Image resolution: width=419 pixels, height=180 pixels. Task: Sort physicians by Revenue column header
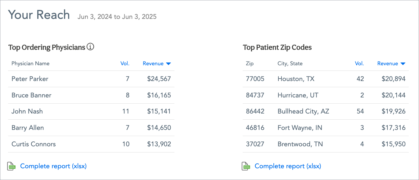coord(153,64)
